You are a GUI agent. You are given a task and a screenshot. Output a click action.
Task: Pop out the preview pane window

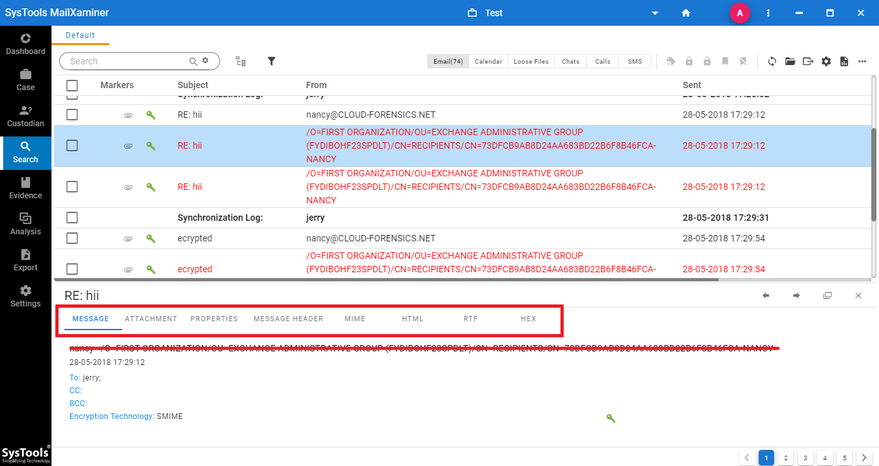828,295
